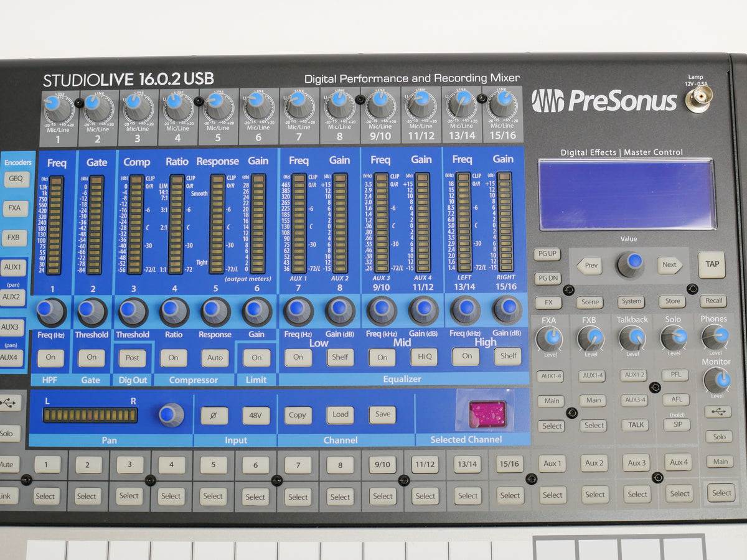Viewport: 747px width, 560px height.
Task: Click the AUX1-4 button under FXA
Action: [x=550, y=376]
